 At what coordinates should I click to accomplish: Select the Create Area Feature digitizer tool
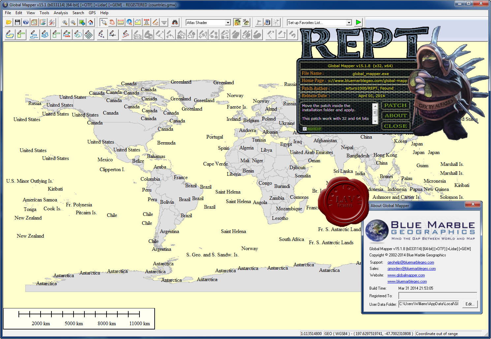[10, 34]
